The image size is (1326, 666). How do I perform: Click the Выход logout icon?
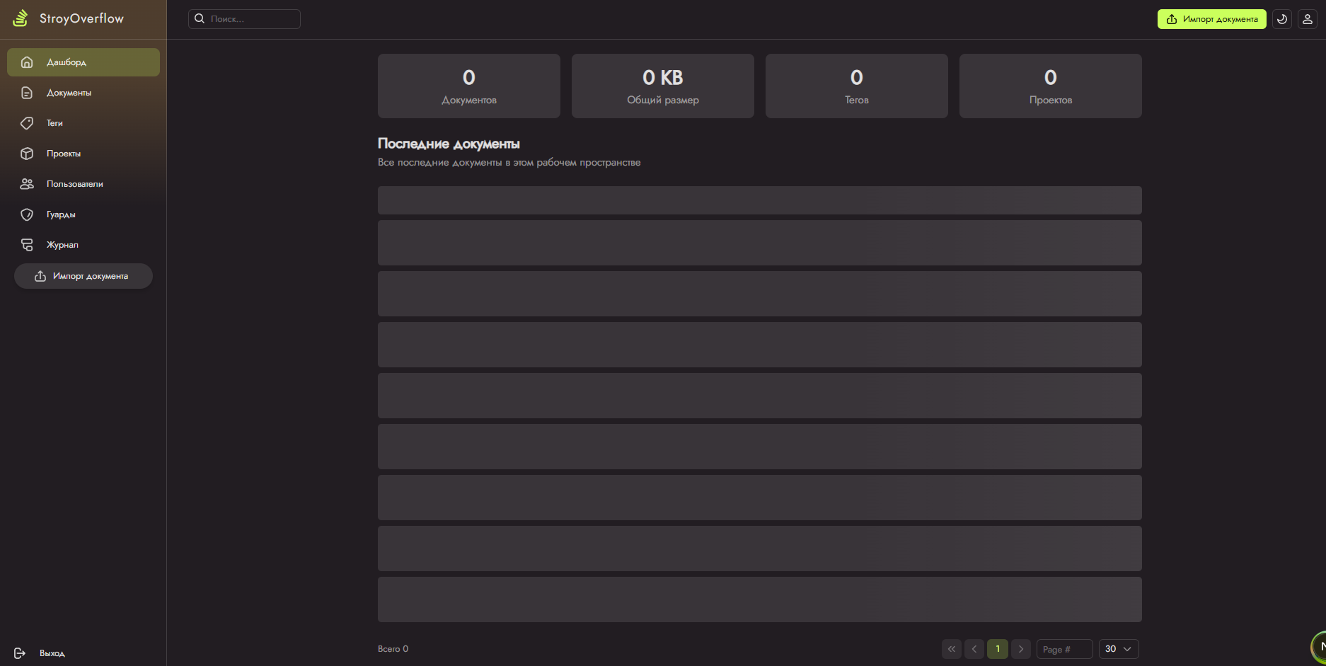[20, 653]
